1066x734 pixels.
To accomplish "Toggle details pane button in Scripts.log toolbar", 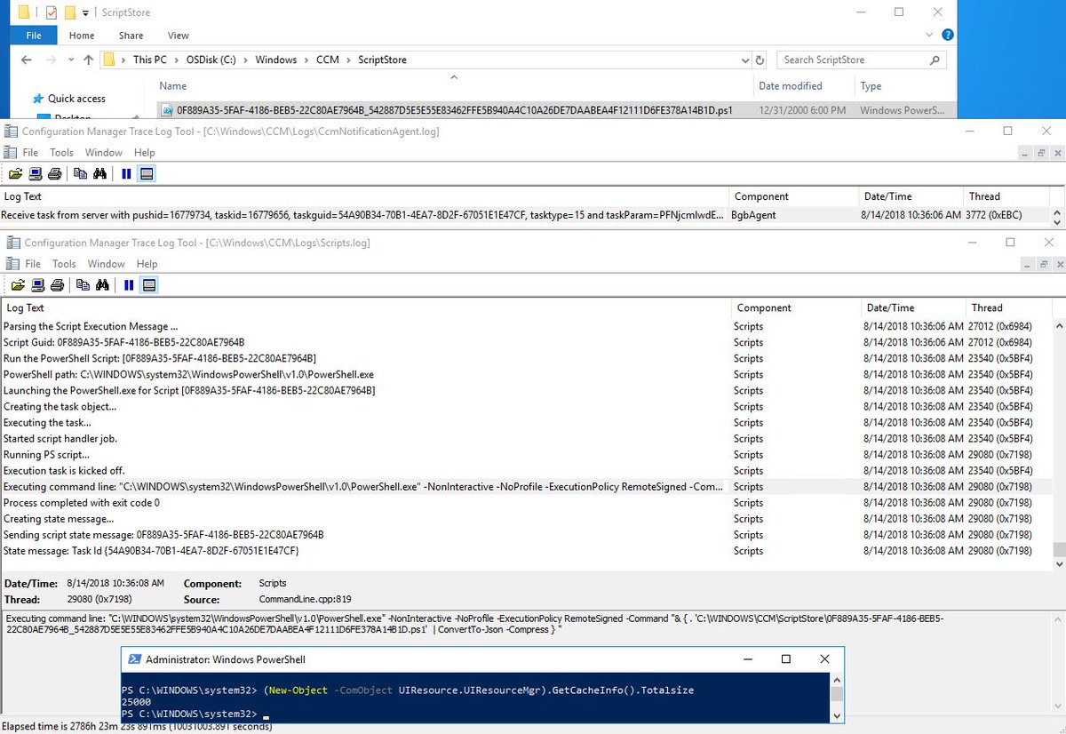I will (x=149, y=285).
